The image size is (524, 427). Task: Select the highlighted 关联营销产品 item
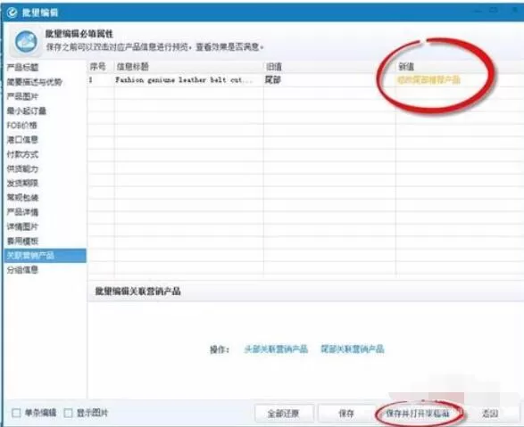click(45, 256)
